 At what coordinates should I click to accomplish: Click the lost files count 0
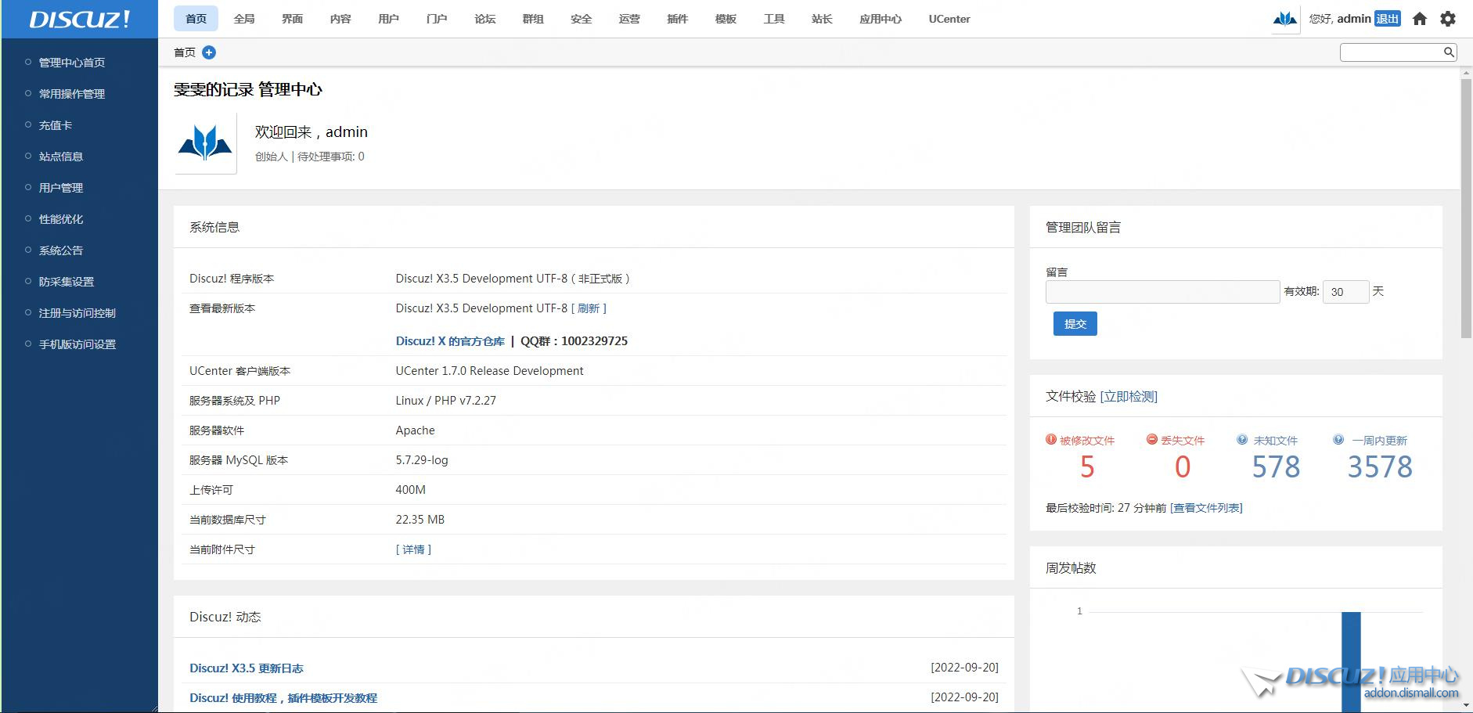point(1183,467)
